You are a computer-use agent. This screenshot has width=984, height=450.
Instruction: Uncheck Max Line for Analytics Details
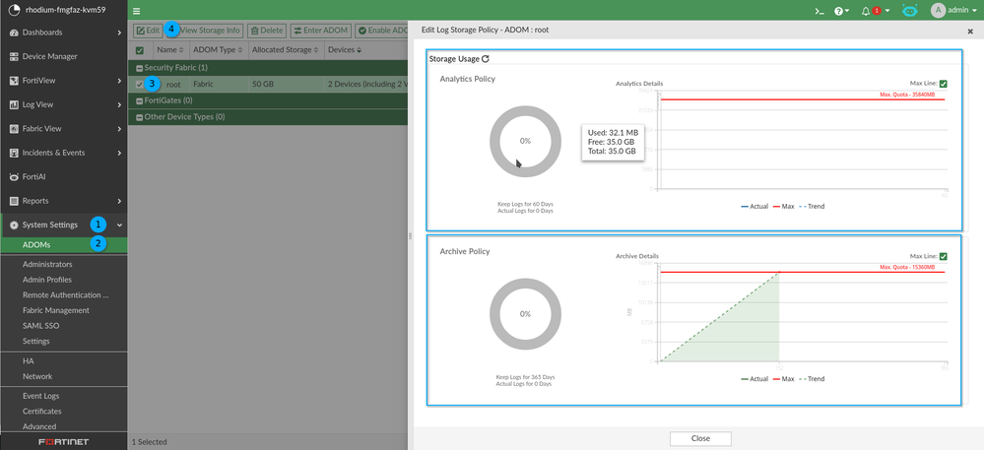(x=944, y=84)
